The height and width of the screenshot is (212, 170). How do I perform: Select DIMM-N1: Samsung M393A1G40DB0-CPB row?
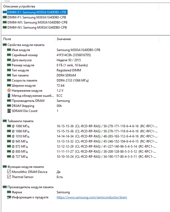point(37,28)
